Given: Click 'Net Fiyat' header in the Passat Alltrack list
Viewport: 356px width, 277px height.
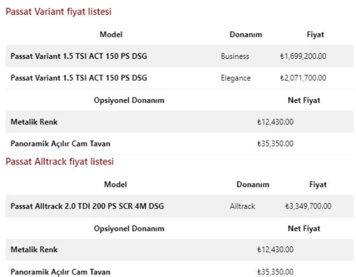Looking at the screenshot, I should pyautogui.click(x=304, y=228).
